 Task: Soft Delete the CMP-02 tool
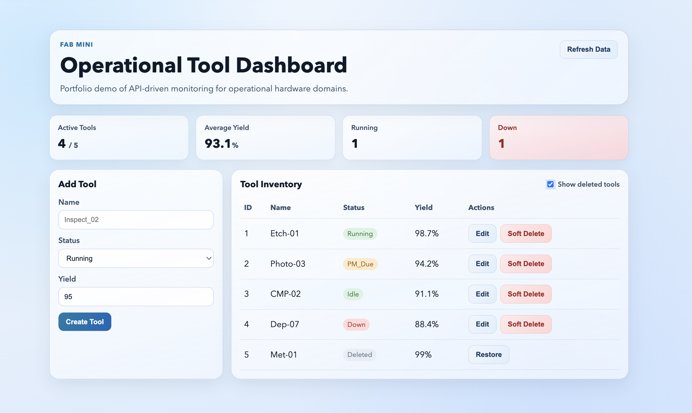[525, 294]
